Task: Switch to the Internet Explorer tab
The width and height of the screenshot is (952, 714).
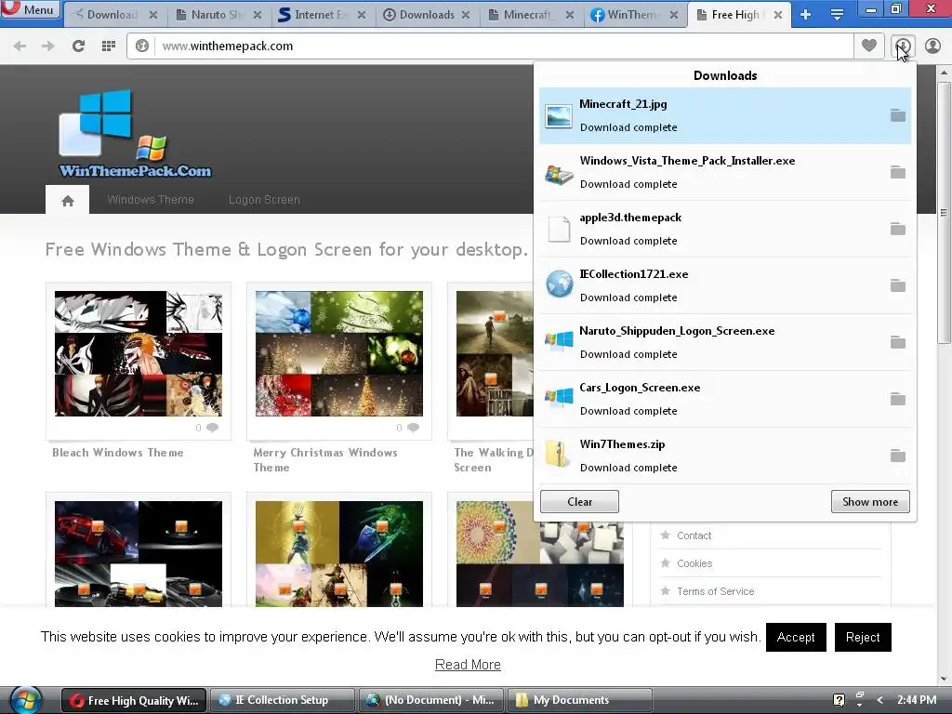Action: click(x=314, y=15)
